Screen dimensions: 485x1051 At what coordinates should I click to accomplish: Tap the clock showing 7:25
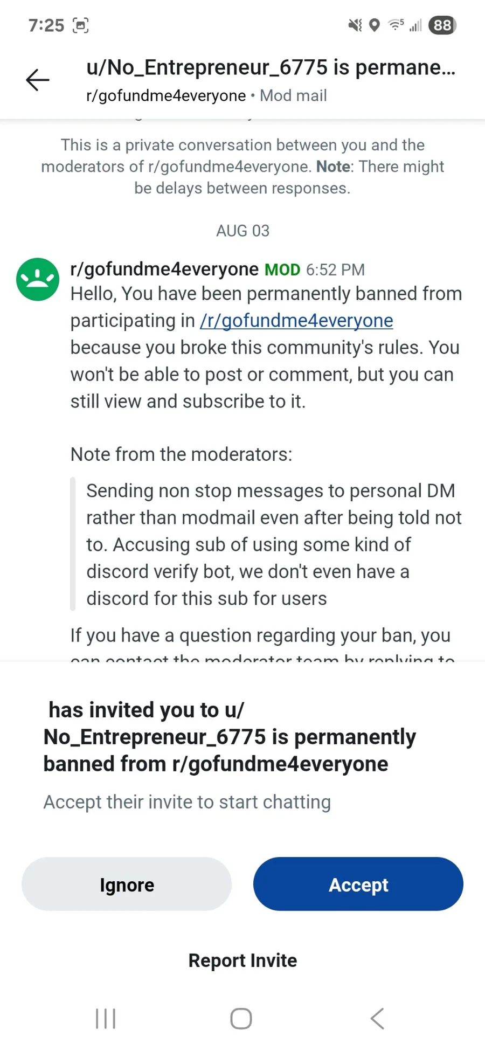click(46, 25)
